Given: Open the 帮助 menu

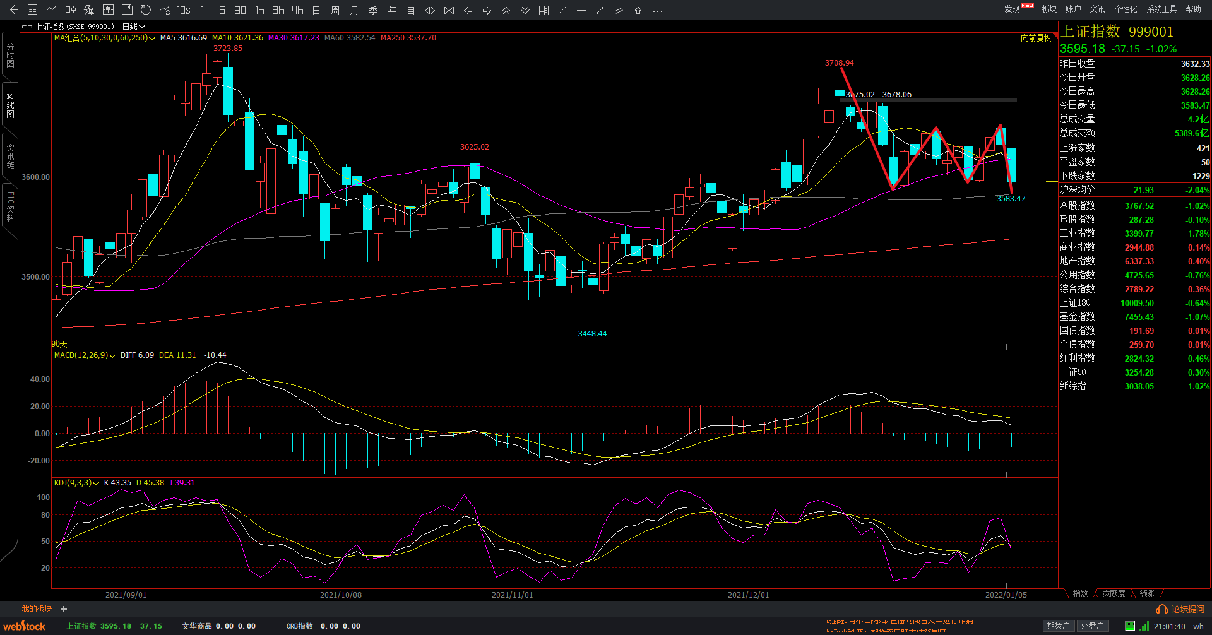Looking at the screenshot, I should click(1193, 9).
